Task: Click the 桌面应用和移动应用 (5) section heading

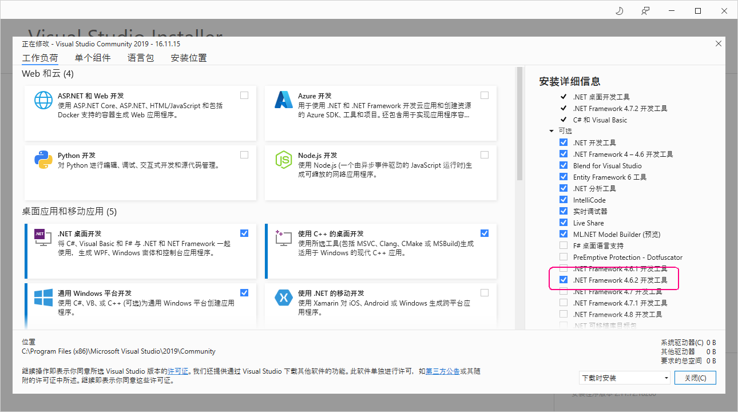Action: pos(69,211)
